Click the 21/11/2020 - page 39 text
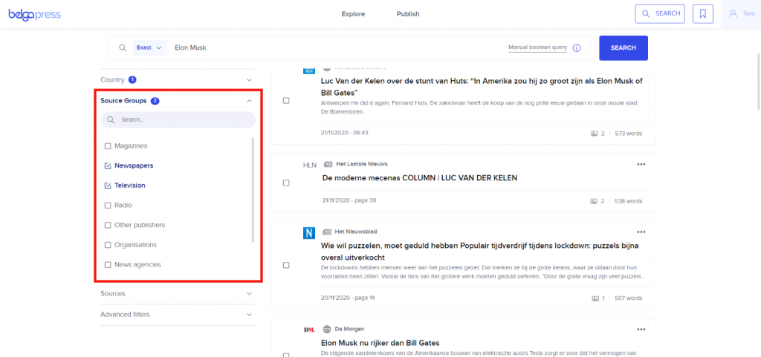Image resolution: width=761 pixels, height=357 pixels. pyautogui.click(x=349, y=200)
